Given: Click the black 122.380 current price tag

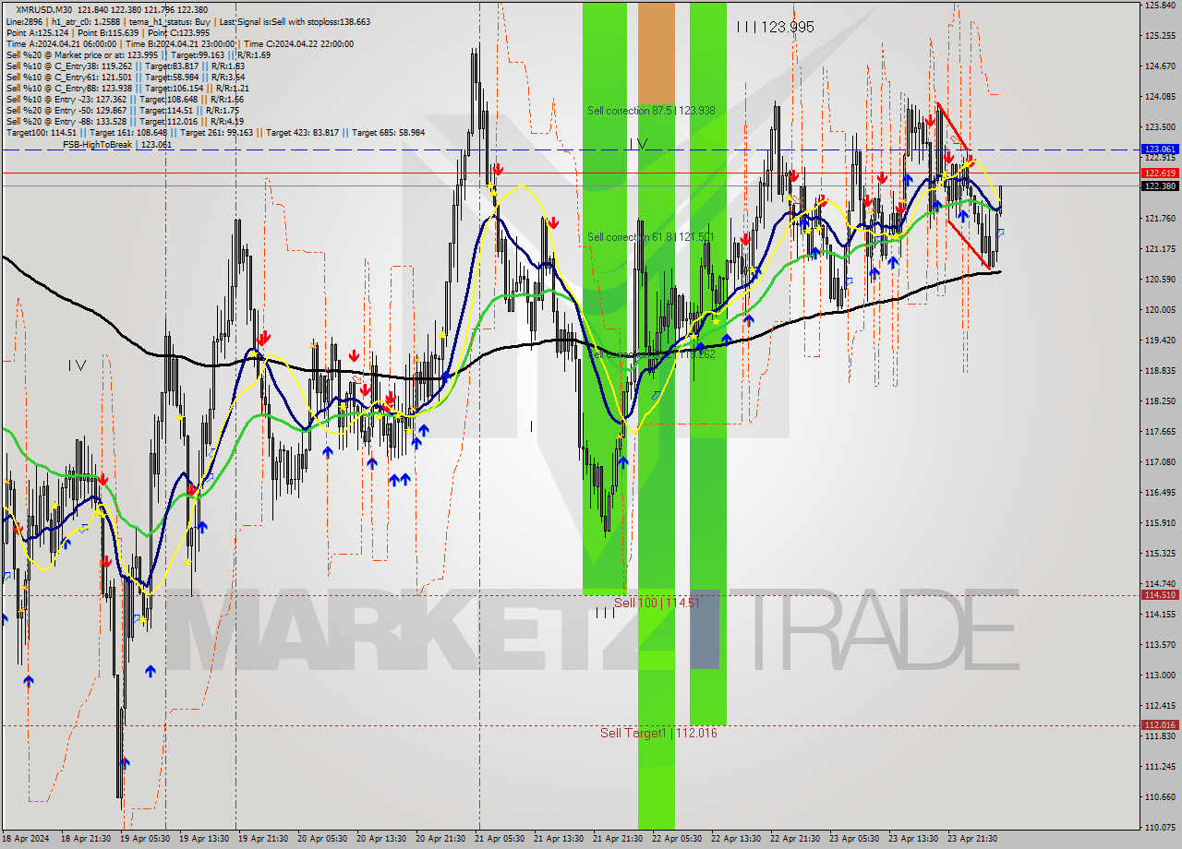Looking at the screenshot, I should click(1160, 185).
